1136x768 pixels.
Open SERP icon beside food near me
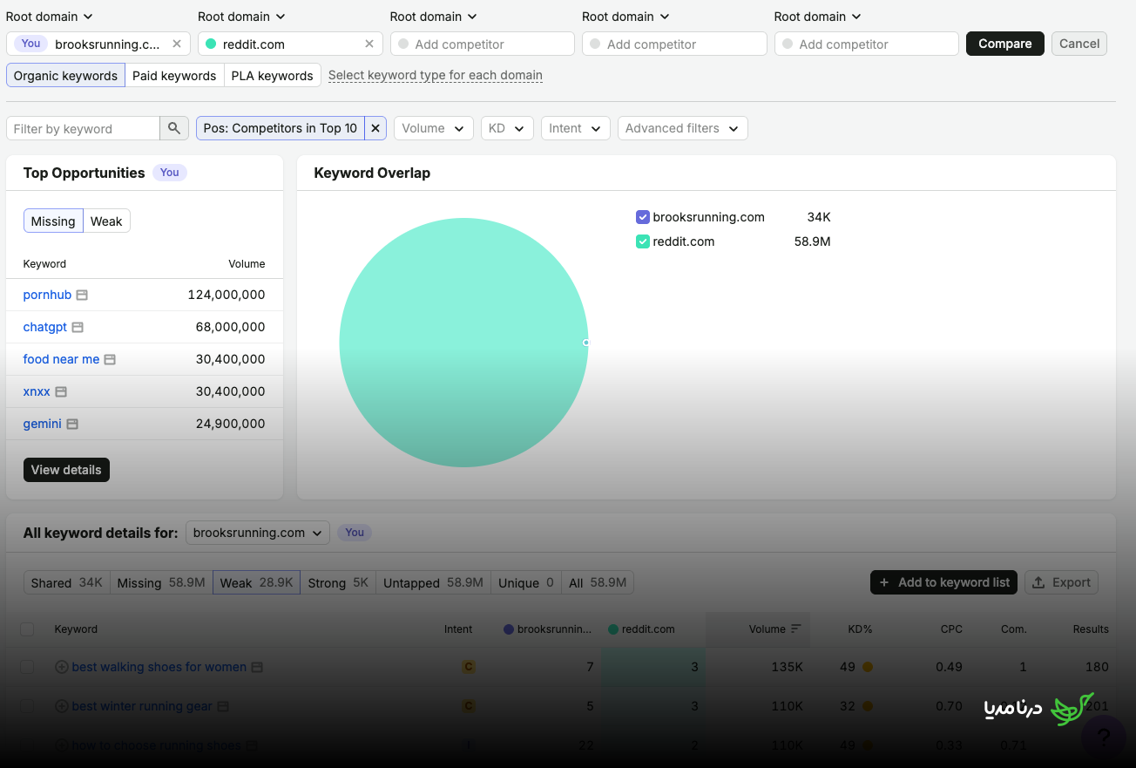pyautogui.click(x=110, y=359)
